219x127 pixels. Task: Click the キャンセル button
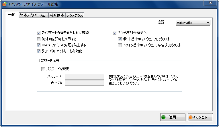pyautogui.click(x=200, y=117)
